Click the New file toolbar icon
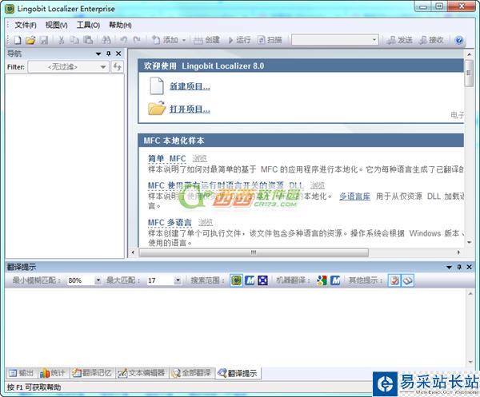The height and width of the screenshot is (397, 480). pyautogui.click(x=18, y=40)
